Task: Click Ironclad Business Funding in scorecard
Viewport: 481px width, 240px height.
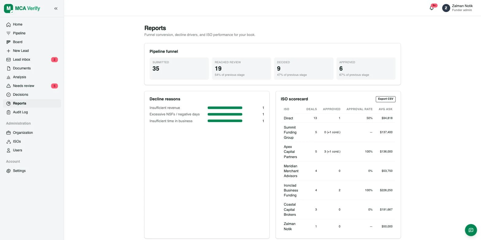Action: coord(291,190)
